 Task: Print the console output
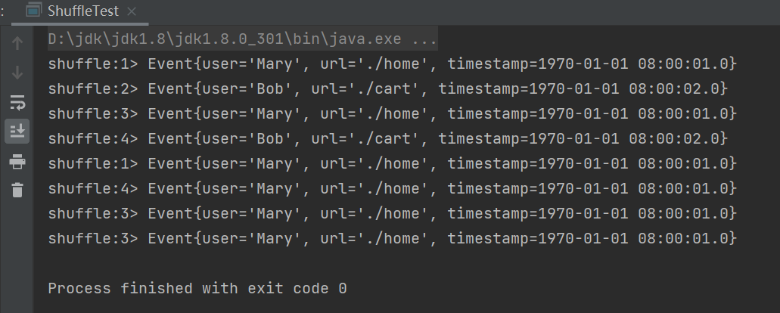(17, 161)
